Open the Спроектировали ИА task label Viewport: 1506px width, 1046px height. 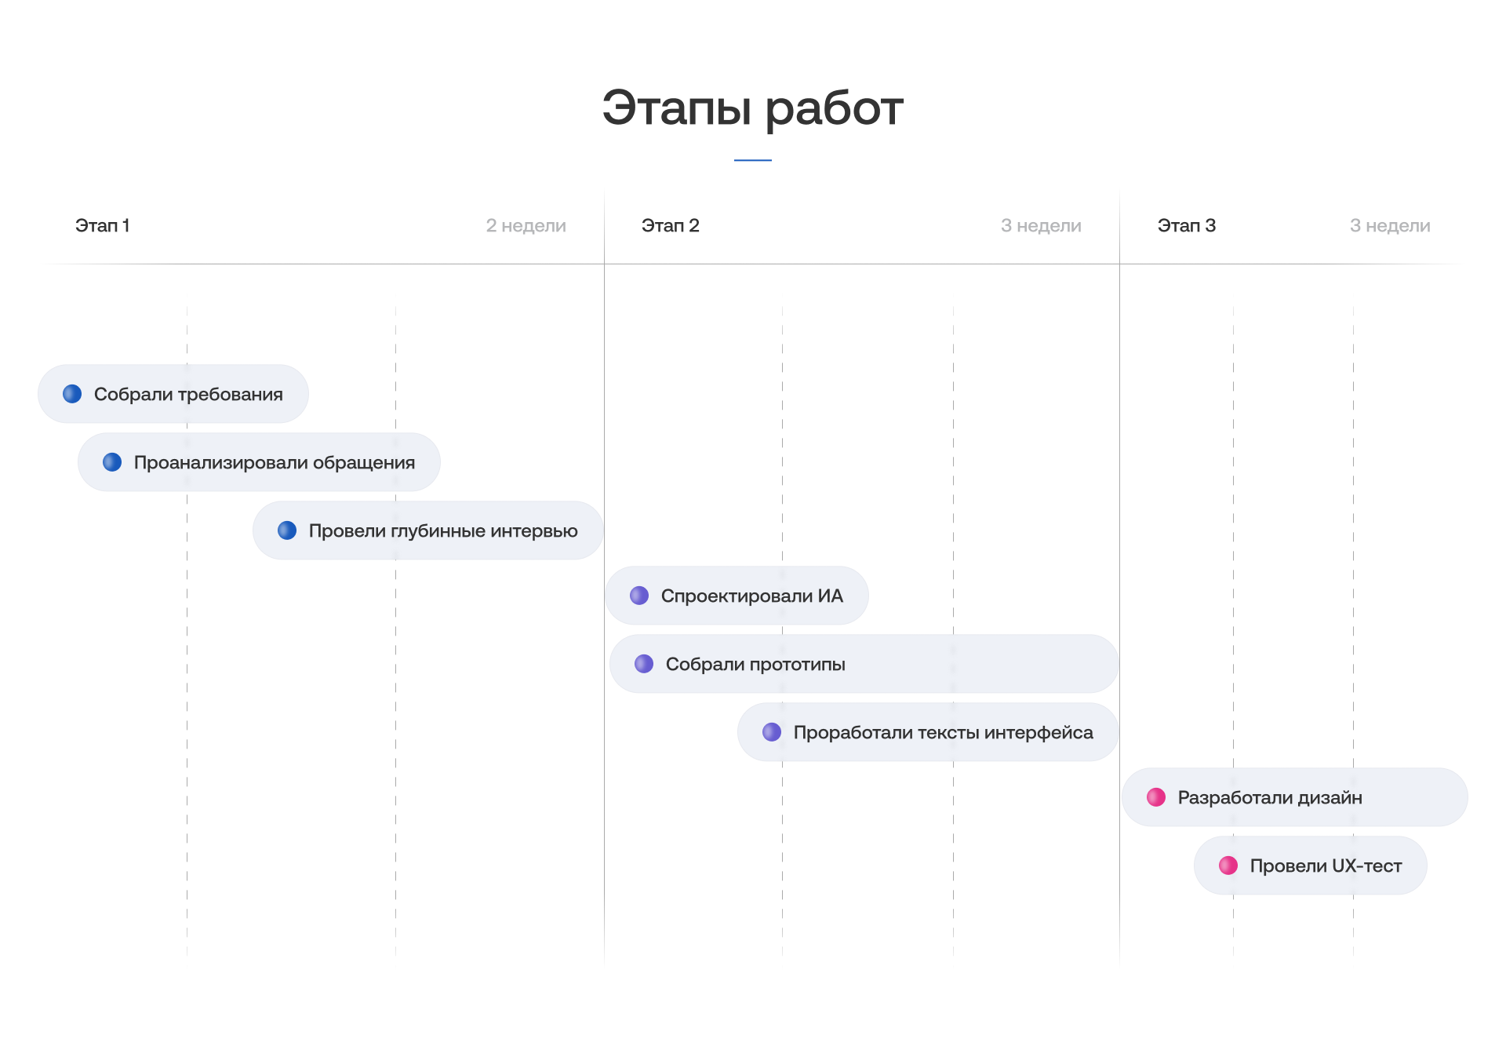pyautogui.click(x=751, y=596)
